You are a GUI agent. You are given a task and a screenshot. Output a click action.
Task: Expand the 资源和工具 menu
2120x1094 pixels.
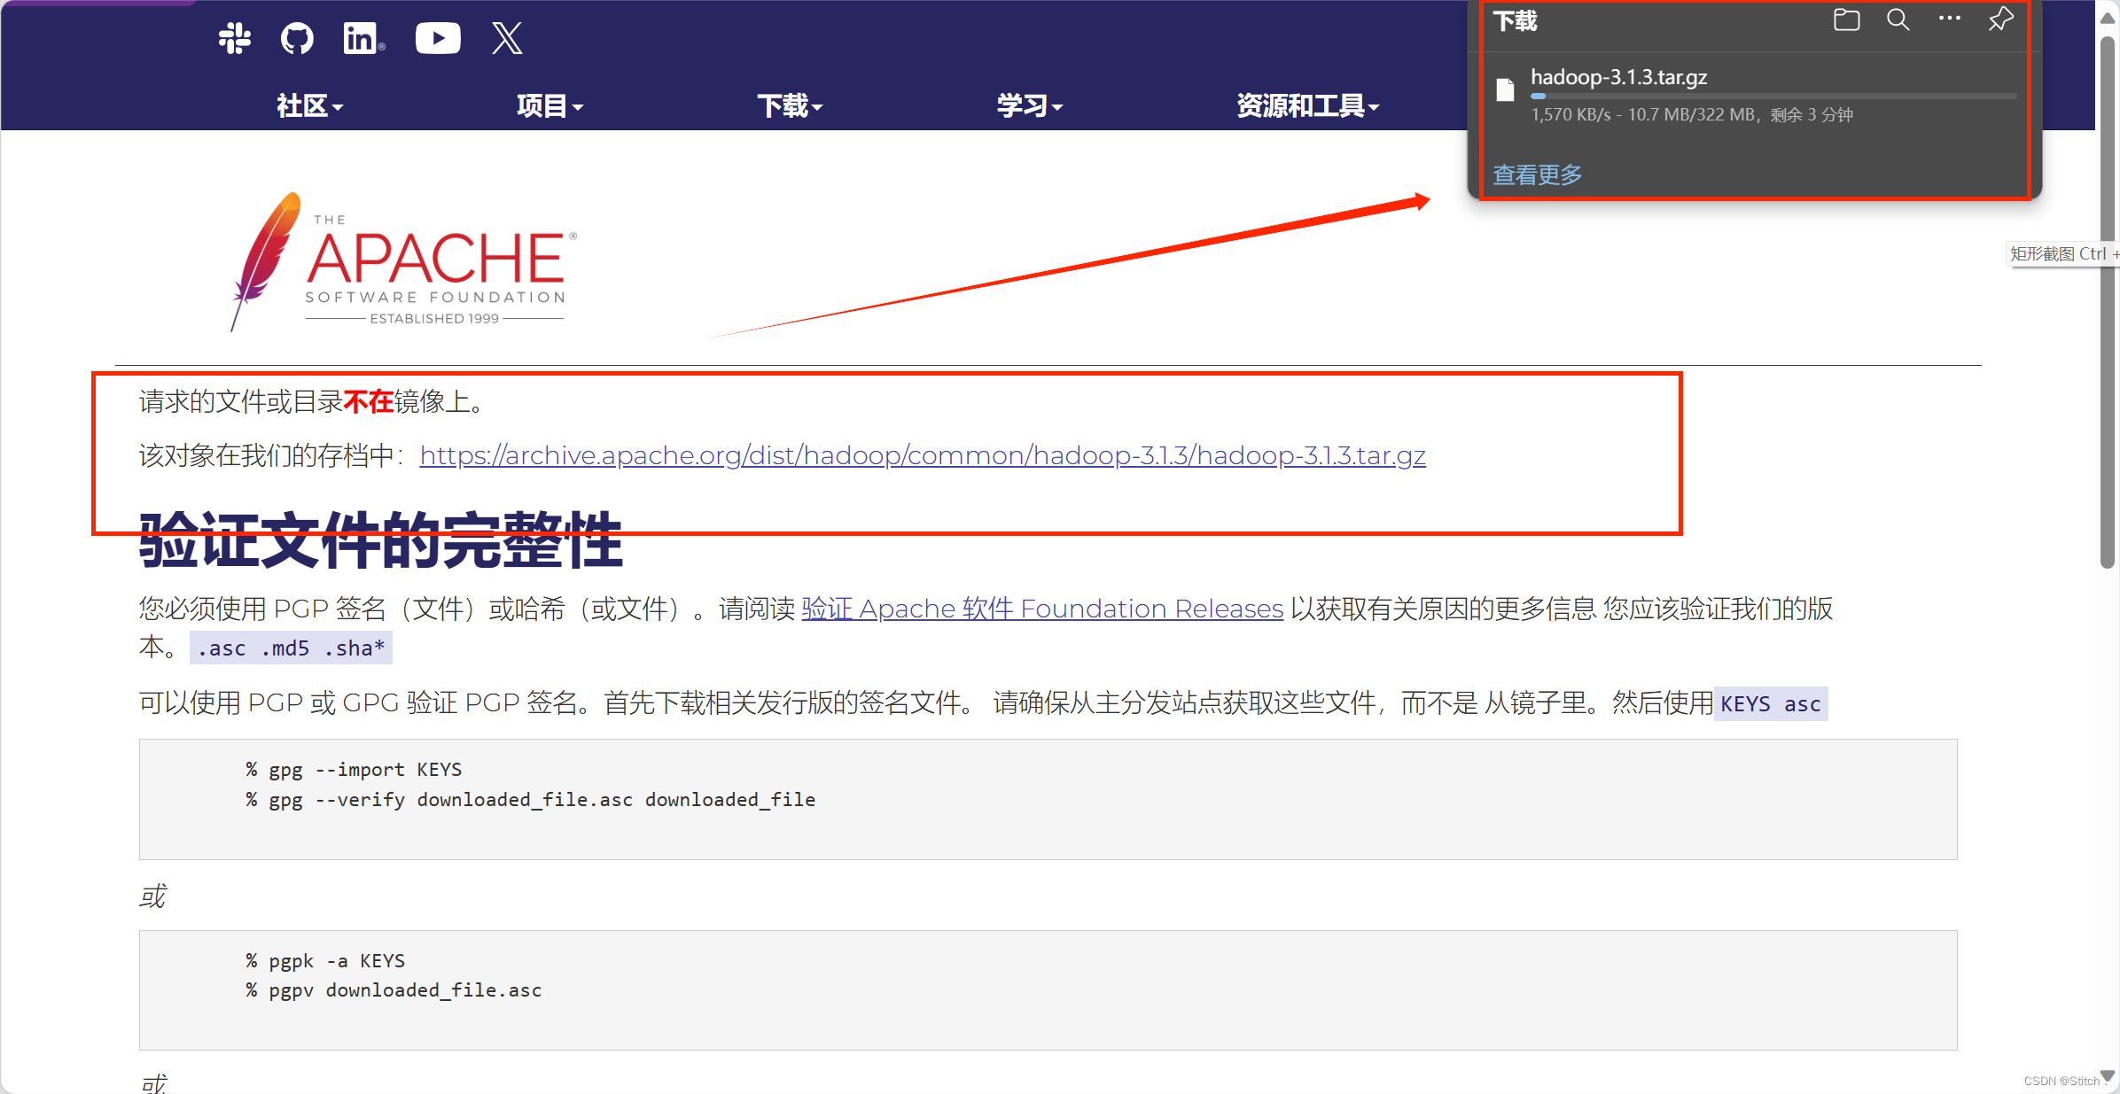tap(1307, 106)
